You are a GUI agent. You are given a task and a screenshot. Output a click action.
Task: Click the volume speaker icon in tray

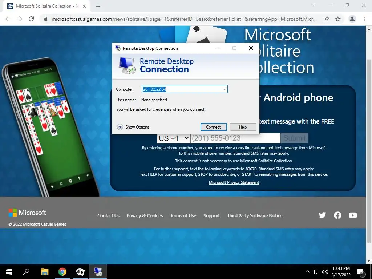pos(325,272)
